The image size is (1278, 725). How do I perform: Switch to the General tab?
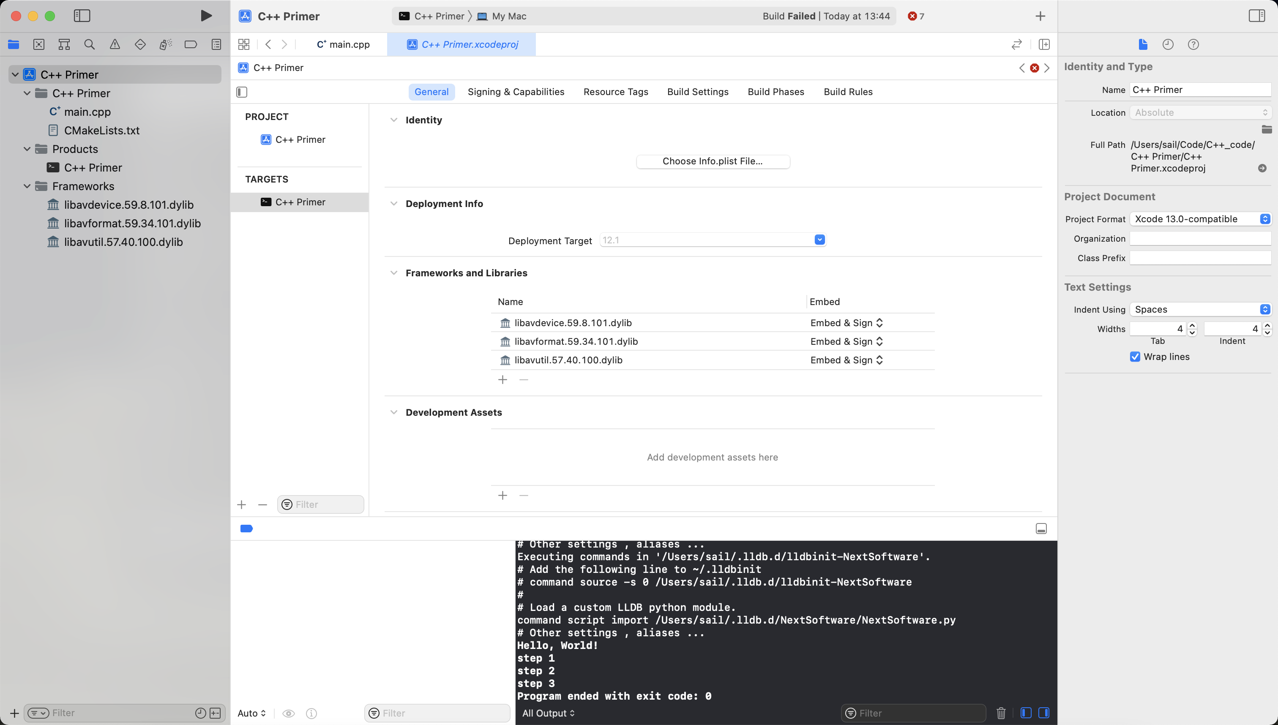pyautogui.click(x=431, y=92)
